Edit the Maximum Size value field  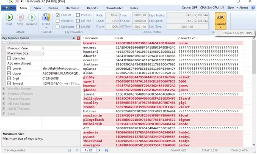click(x=61, y=53)
